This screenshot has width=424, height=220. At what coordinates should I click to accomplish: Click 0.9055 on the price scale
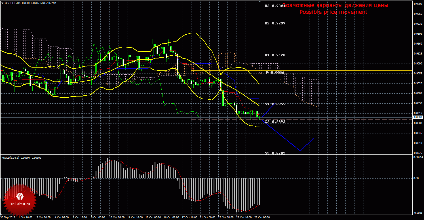click(x=418, y=74)
